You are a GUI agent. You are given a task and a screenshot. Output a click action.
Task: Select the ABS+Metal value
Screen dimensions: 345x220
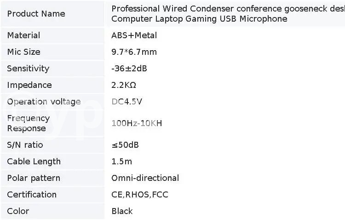134,35
